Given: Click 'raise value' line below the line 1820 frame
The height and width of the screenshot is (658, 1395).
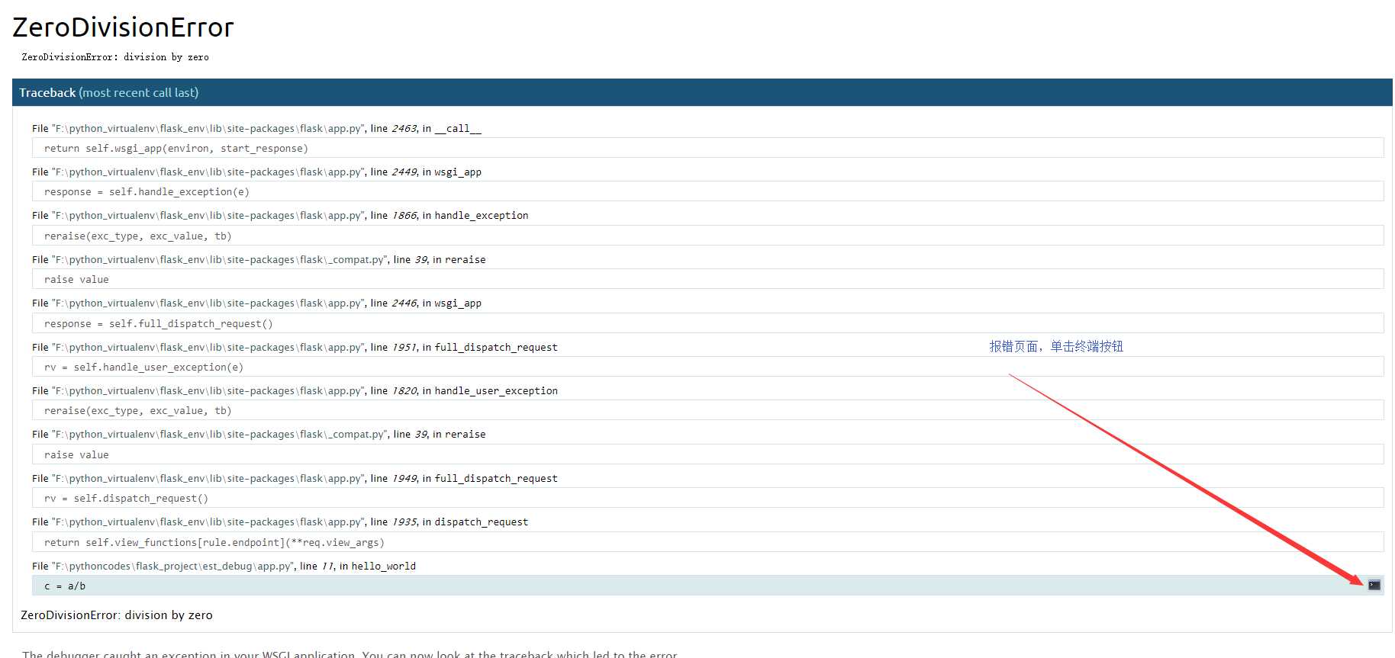Looking at the screenshot, I should click(x=707, y=454).
